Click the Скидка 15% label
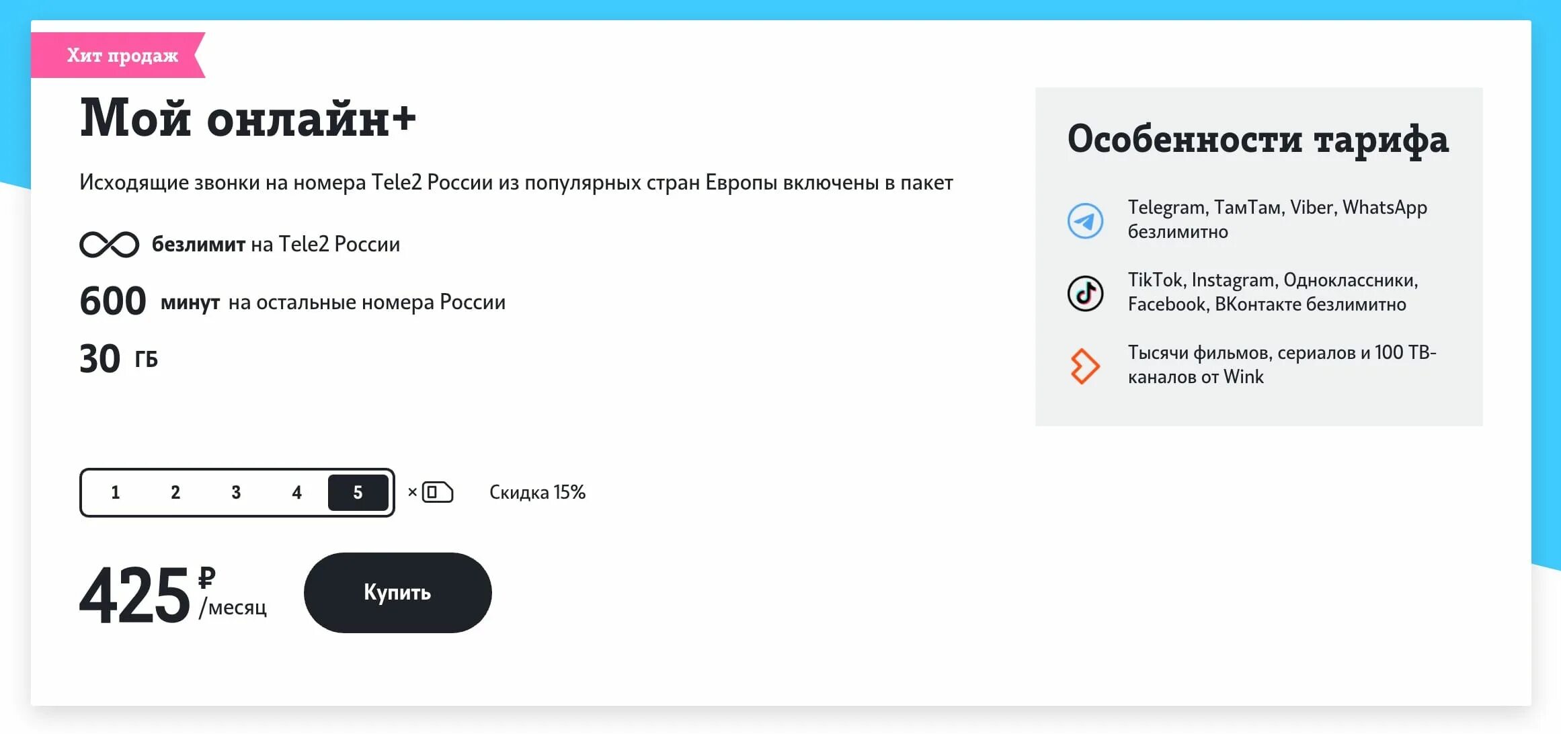This screenshot has width=1561, height=734. tap(538, 493)
